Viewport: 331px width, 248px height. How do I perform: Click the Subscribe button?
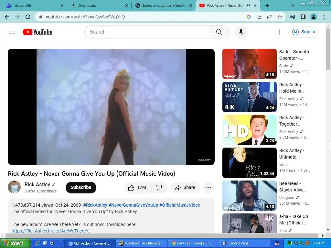[x=81, y=188]
